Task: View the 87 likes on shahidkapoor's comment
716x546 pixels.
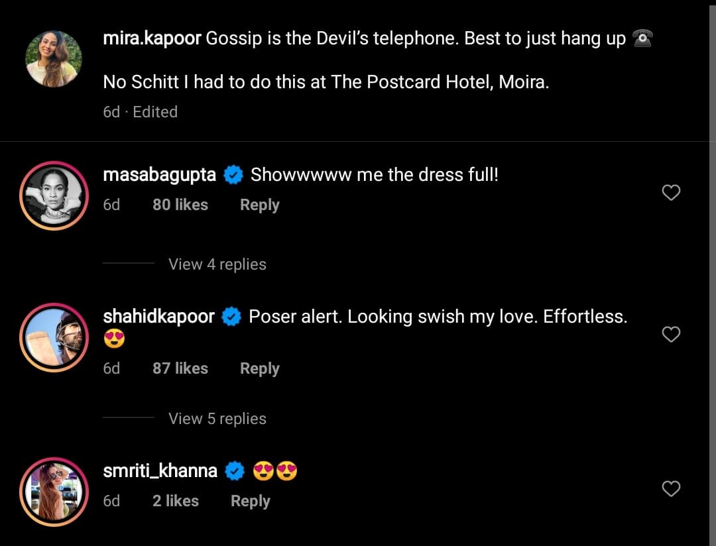Action: pos(180,368)
